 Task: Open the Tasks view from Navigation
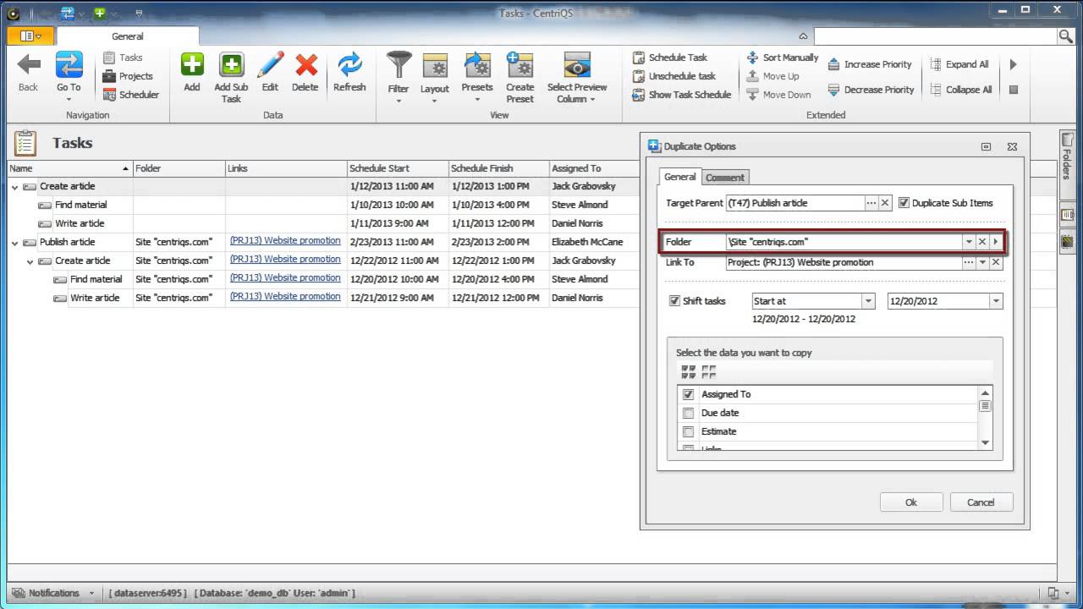123,58
